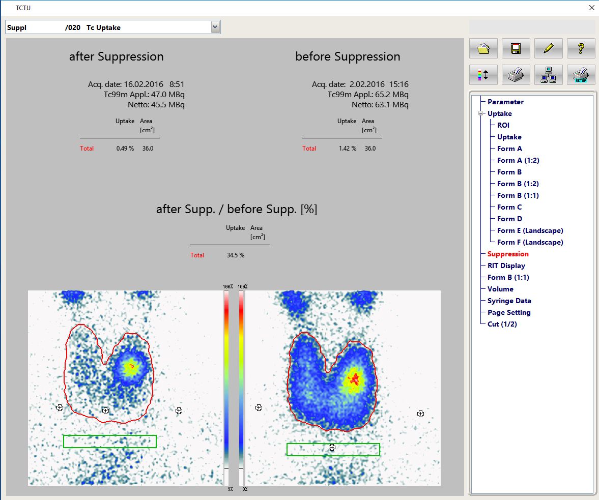Image resolution: width=599 pixels, height=500 pixels.
Task: Select Parameter in the tree
Action: tap(505, 102)
